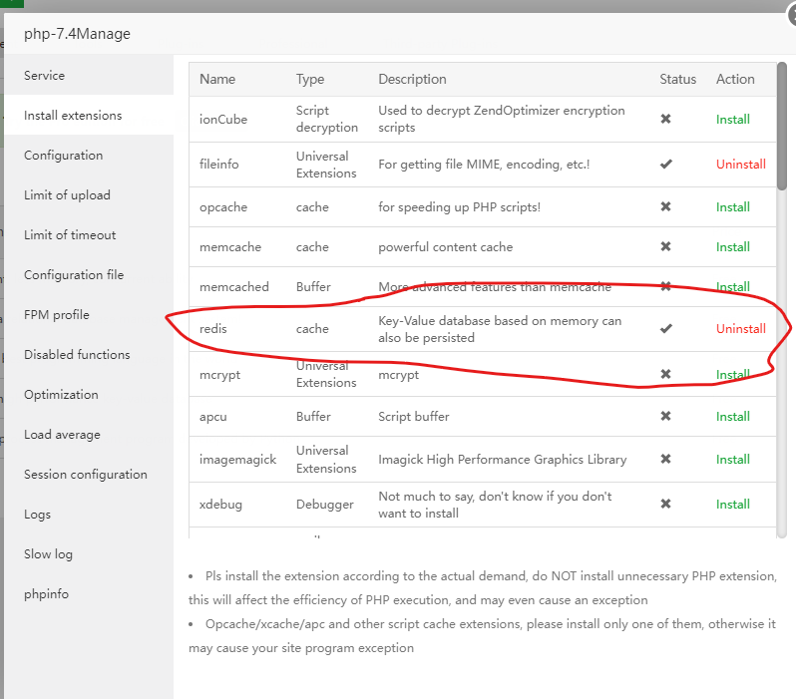Screen dimensions: 796x699
Task: Open the Configuration file tab
Action: pos(74,275)
